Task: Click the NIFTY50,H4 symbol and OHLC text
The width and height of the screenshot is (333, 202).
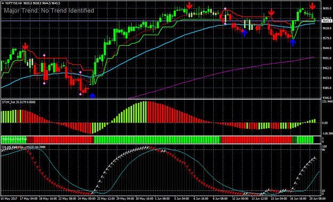Action: tap(33, 3)
